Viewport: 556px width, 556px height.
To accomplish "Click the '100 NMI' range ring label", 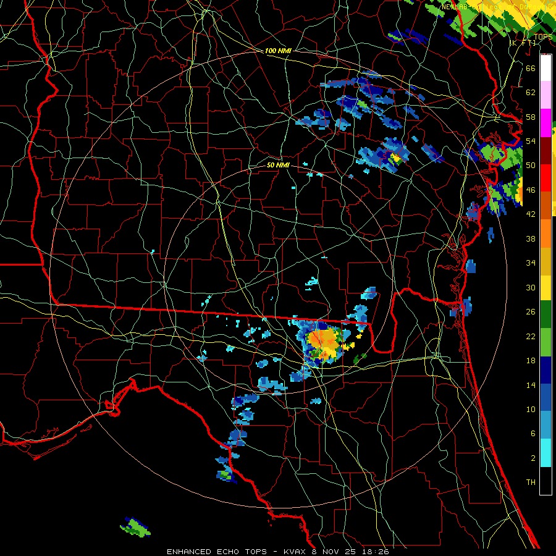I will (x=277, y=51).
